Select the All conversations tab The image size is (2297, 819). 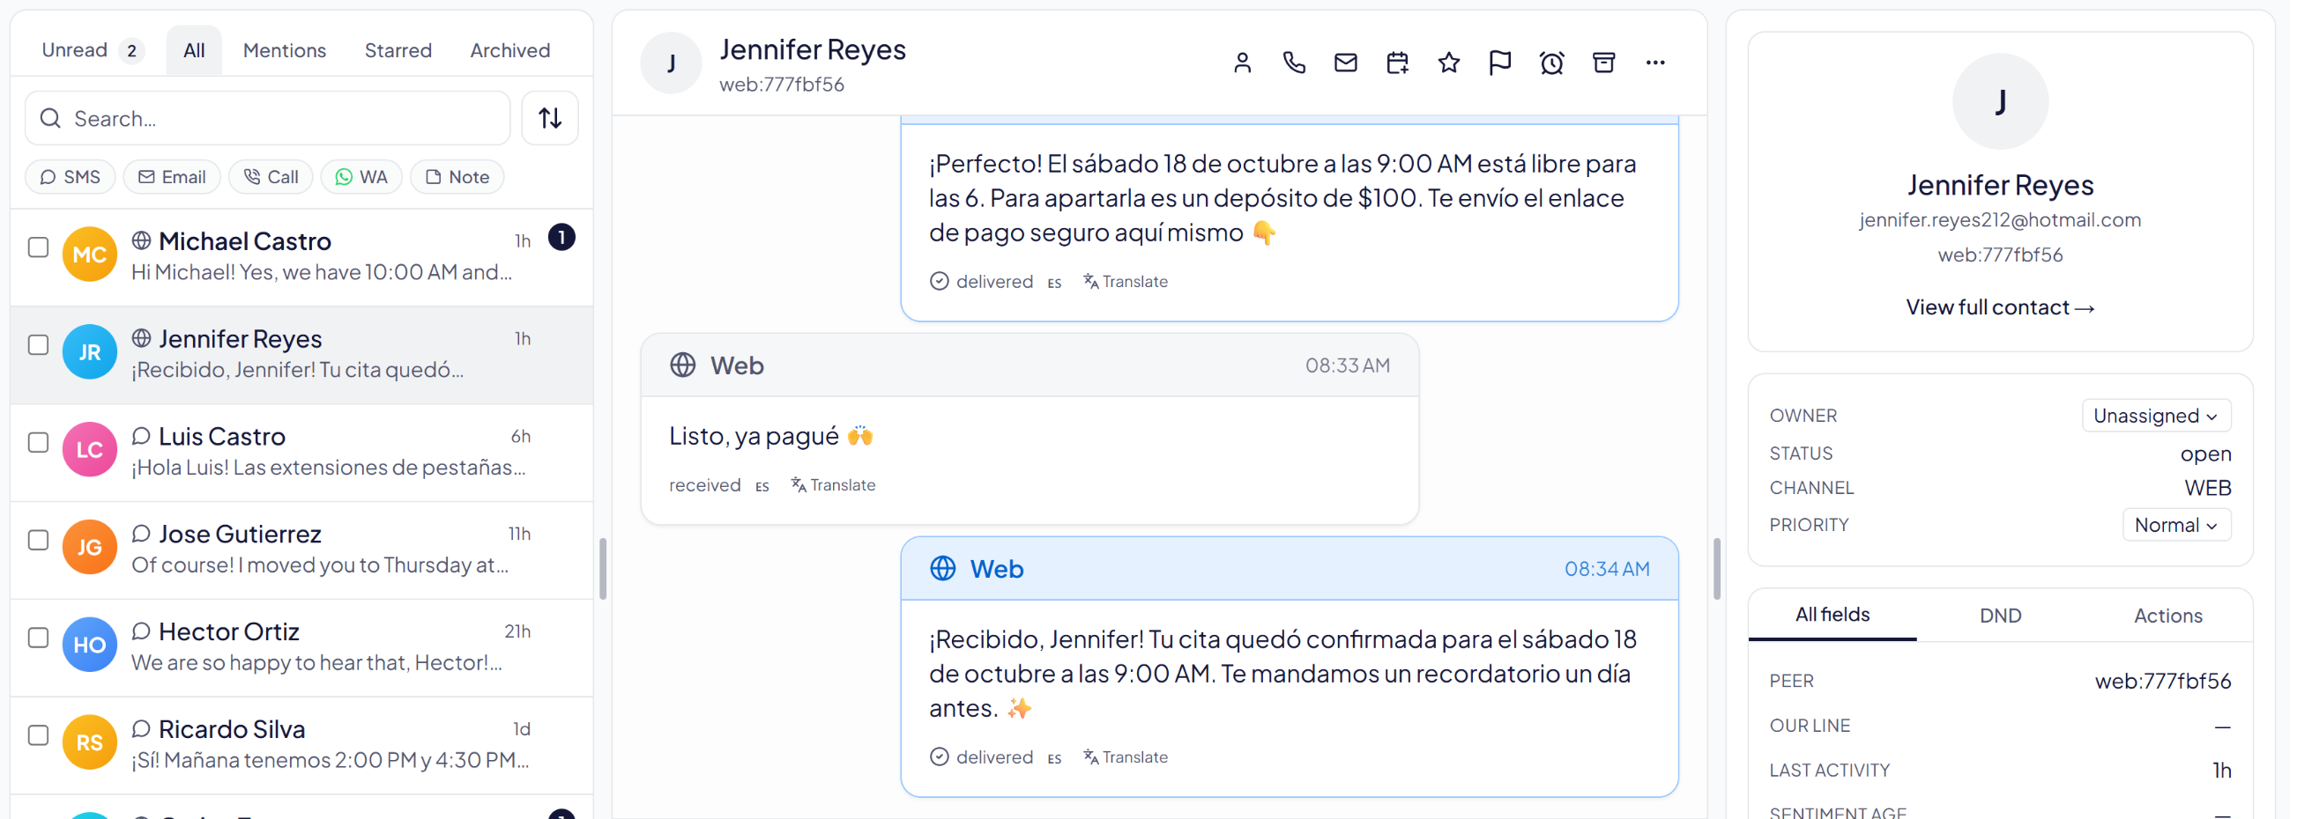194,50
